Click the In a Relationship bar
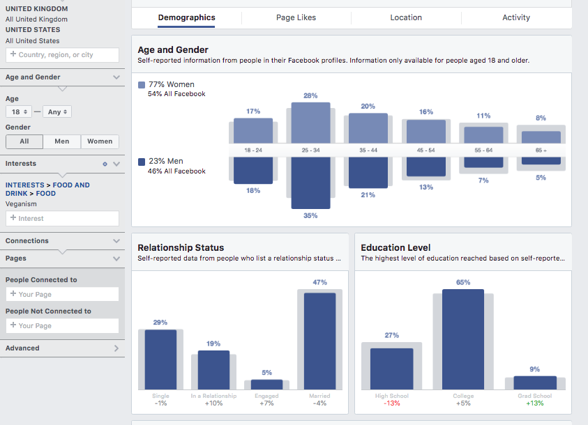The height and width of the screenshot is (425, 588). [x=213, y=370]
